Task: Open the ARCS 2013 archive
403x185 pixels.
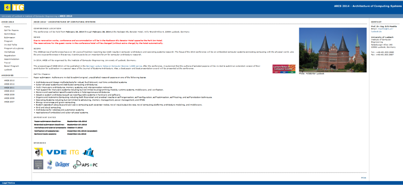Action: tap(9, 81)
